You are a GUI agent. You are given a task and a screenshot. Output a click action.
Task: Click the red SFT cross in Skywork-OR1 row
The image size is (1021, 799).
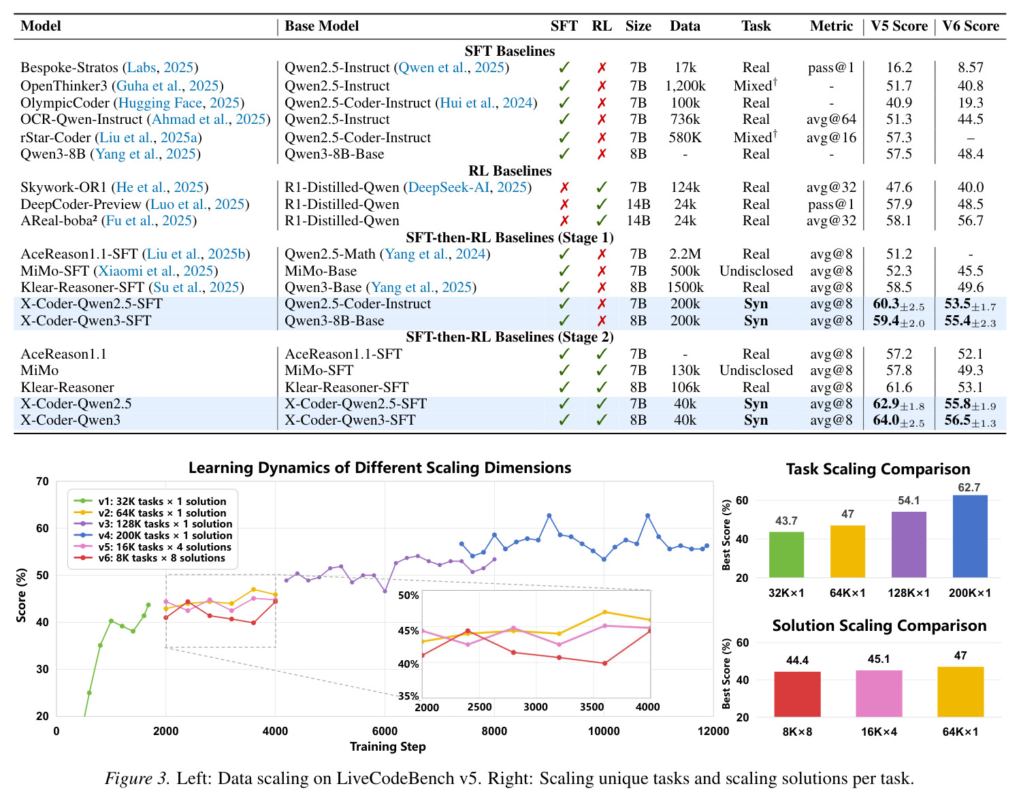(x=564, y=188)
